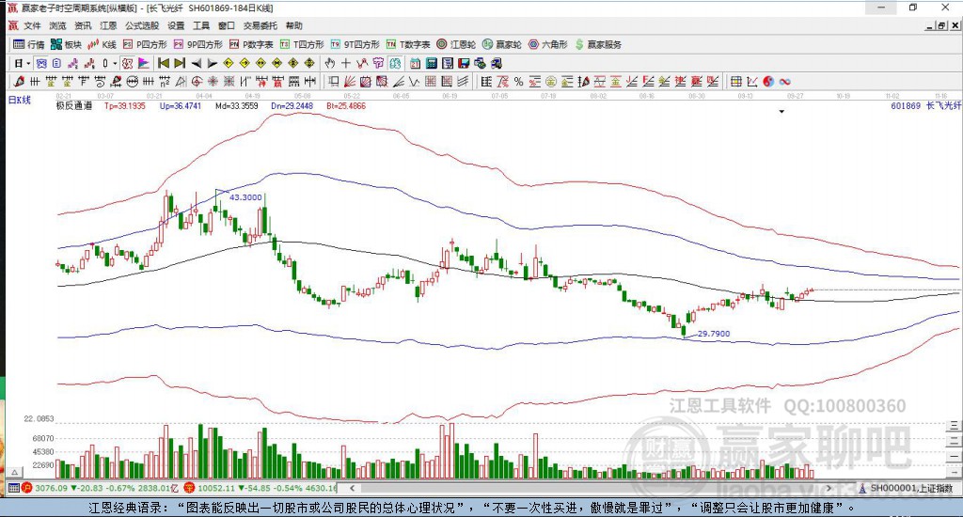Open the T数字表 table
This screenshot has width=963, height=517.
point(408,44)
